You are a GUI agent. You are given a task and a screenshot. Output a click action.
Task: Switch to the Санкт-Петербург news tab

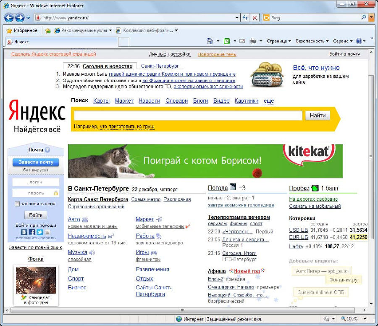[x=161, y=66]
